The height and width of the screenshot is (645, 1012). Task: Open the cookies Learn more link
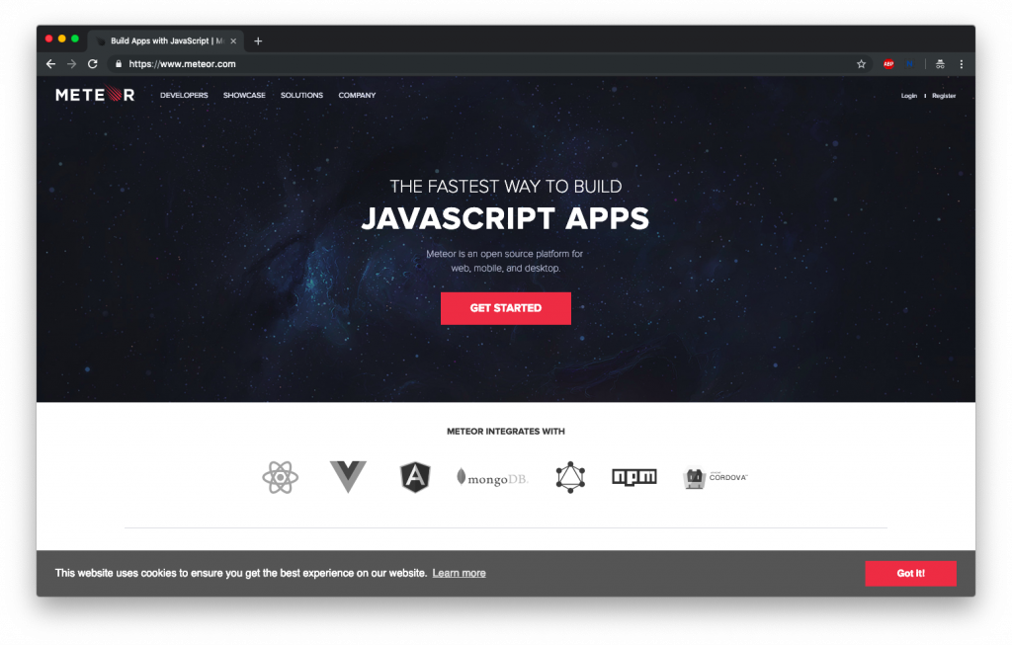tap(459, 573)
